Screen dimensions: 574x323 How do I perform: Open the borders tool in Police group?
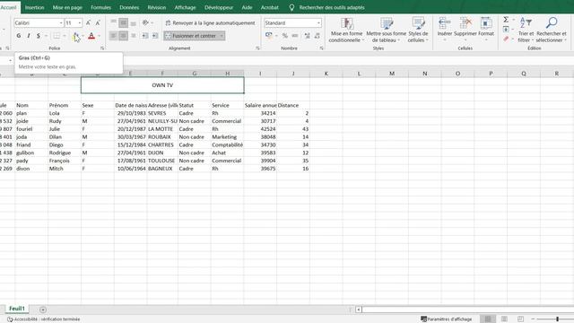tap(57, 36)
